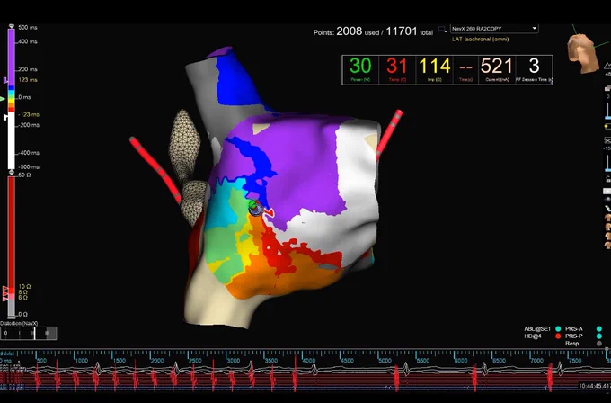Click the '-400 ms' scale label
611x403 pixels.
27,153
